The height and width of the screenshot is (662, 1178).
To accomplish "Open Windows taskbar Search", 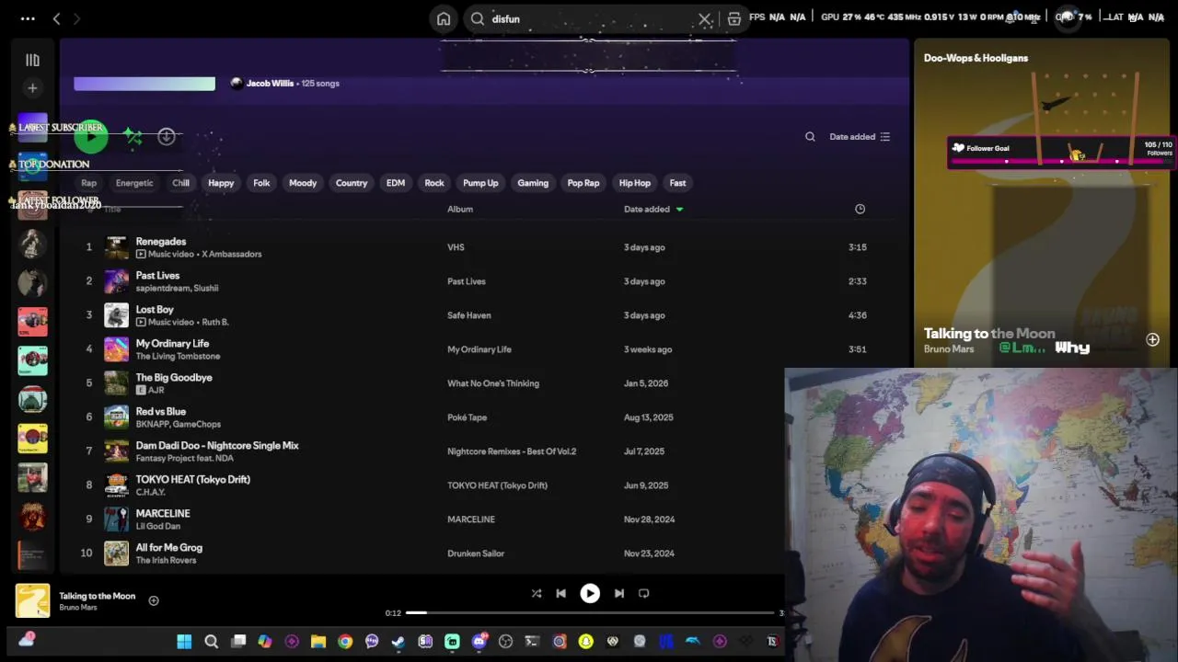I will tap(211, 641).
